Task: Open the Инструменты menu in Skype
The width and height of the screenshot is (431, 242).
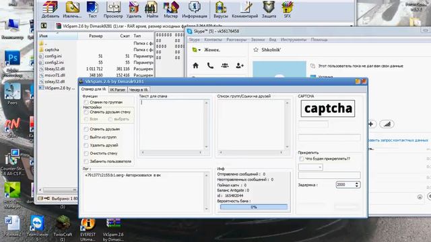Action: [x=294, y=40]
